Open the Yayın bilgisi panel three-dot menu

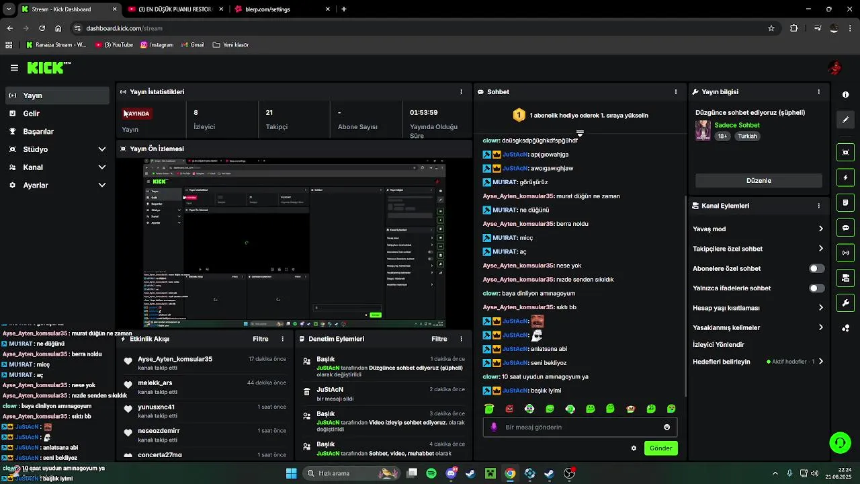tap(818, 91)
